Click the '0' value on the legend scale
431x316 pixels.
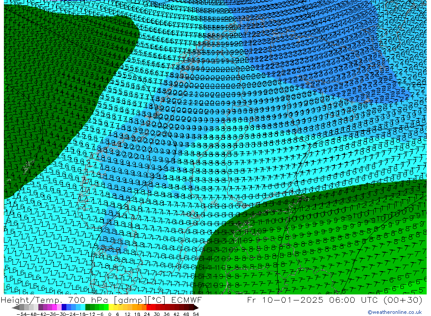pyautogui.click(x=109, y=314)
